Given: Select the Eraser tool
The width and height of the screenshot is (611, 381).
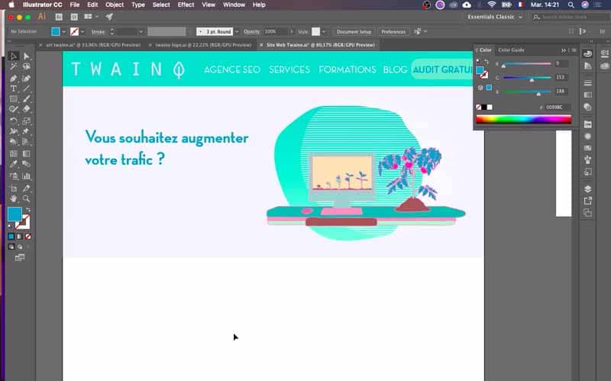Looking at the screenshot, I should click(x=26, y=109).
